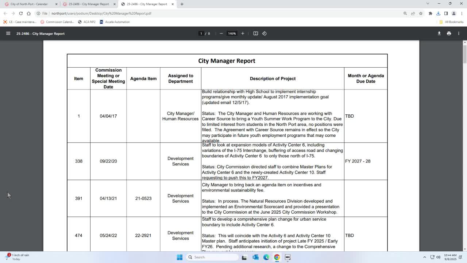
Task: Zoom out of the PDF with minus icon
Action: point(221,33)
